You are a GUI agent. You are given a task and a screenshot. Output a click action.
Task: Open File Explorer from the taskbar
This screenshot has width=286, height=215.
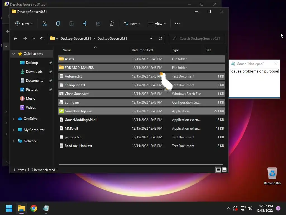click(21, 208)
